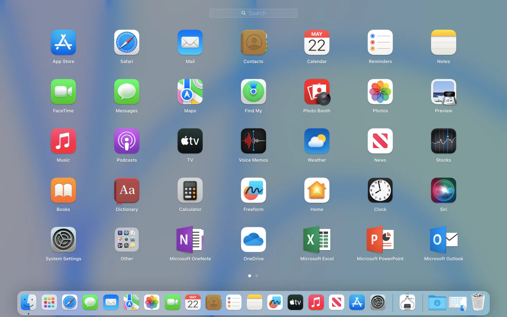Expand the Other folder in Launchpad
The height and width of the screenshot is (317, 507).
127,240
